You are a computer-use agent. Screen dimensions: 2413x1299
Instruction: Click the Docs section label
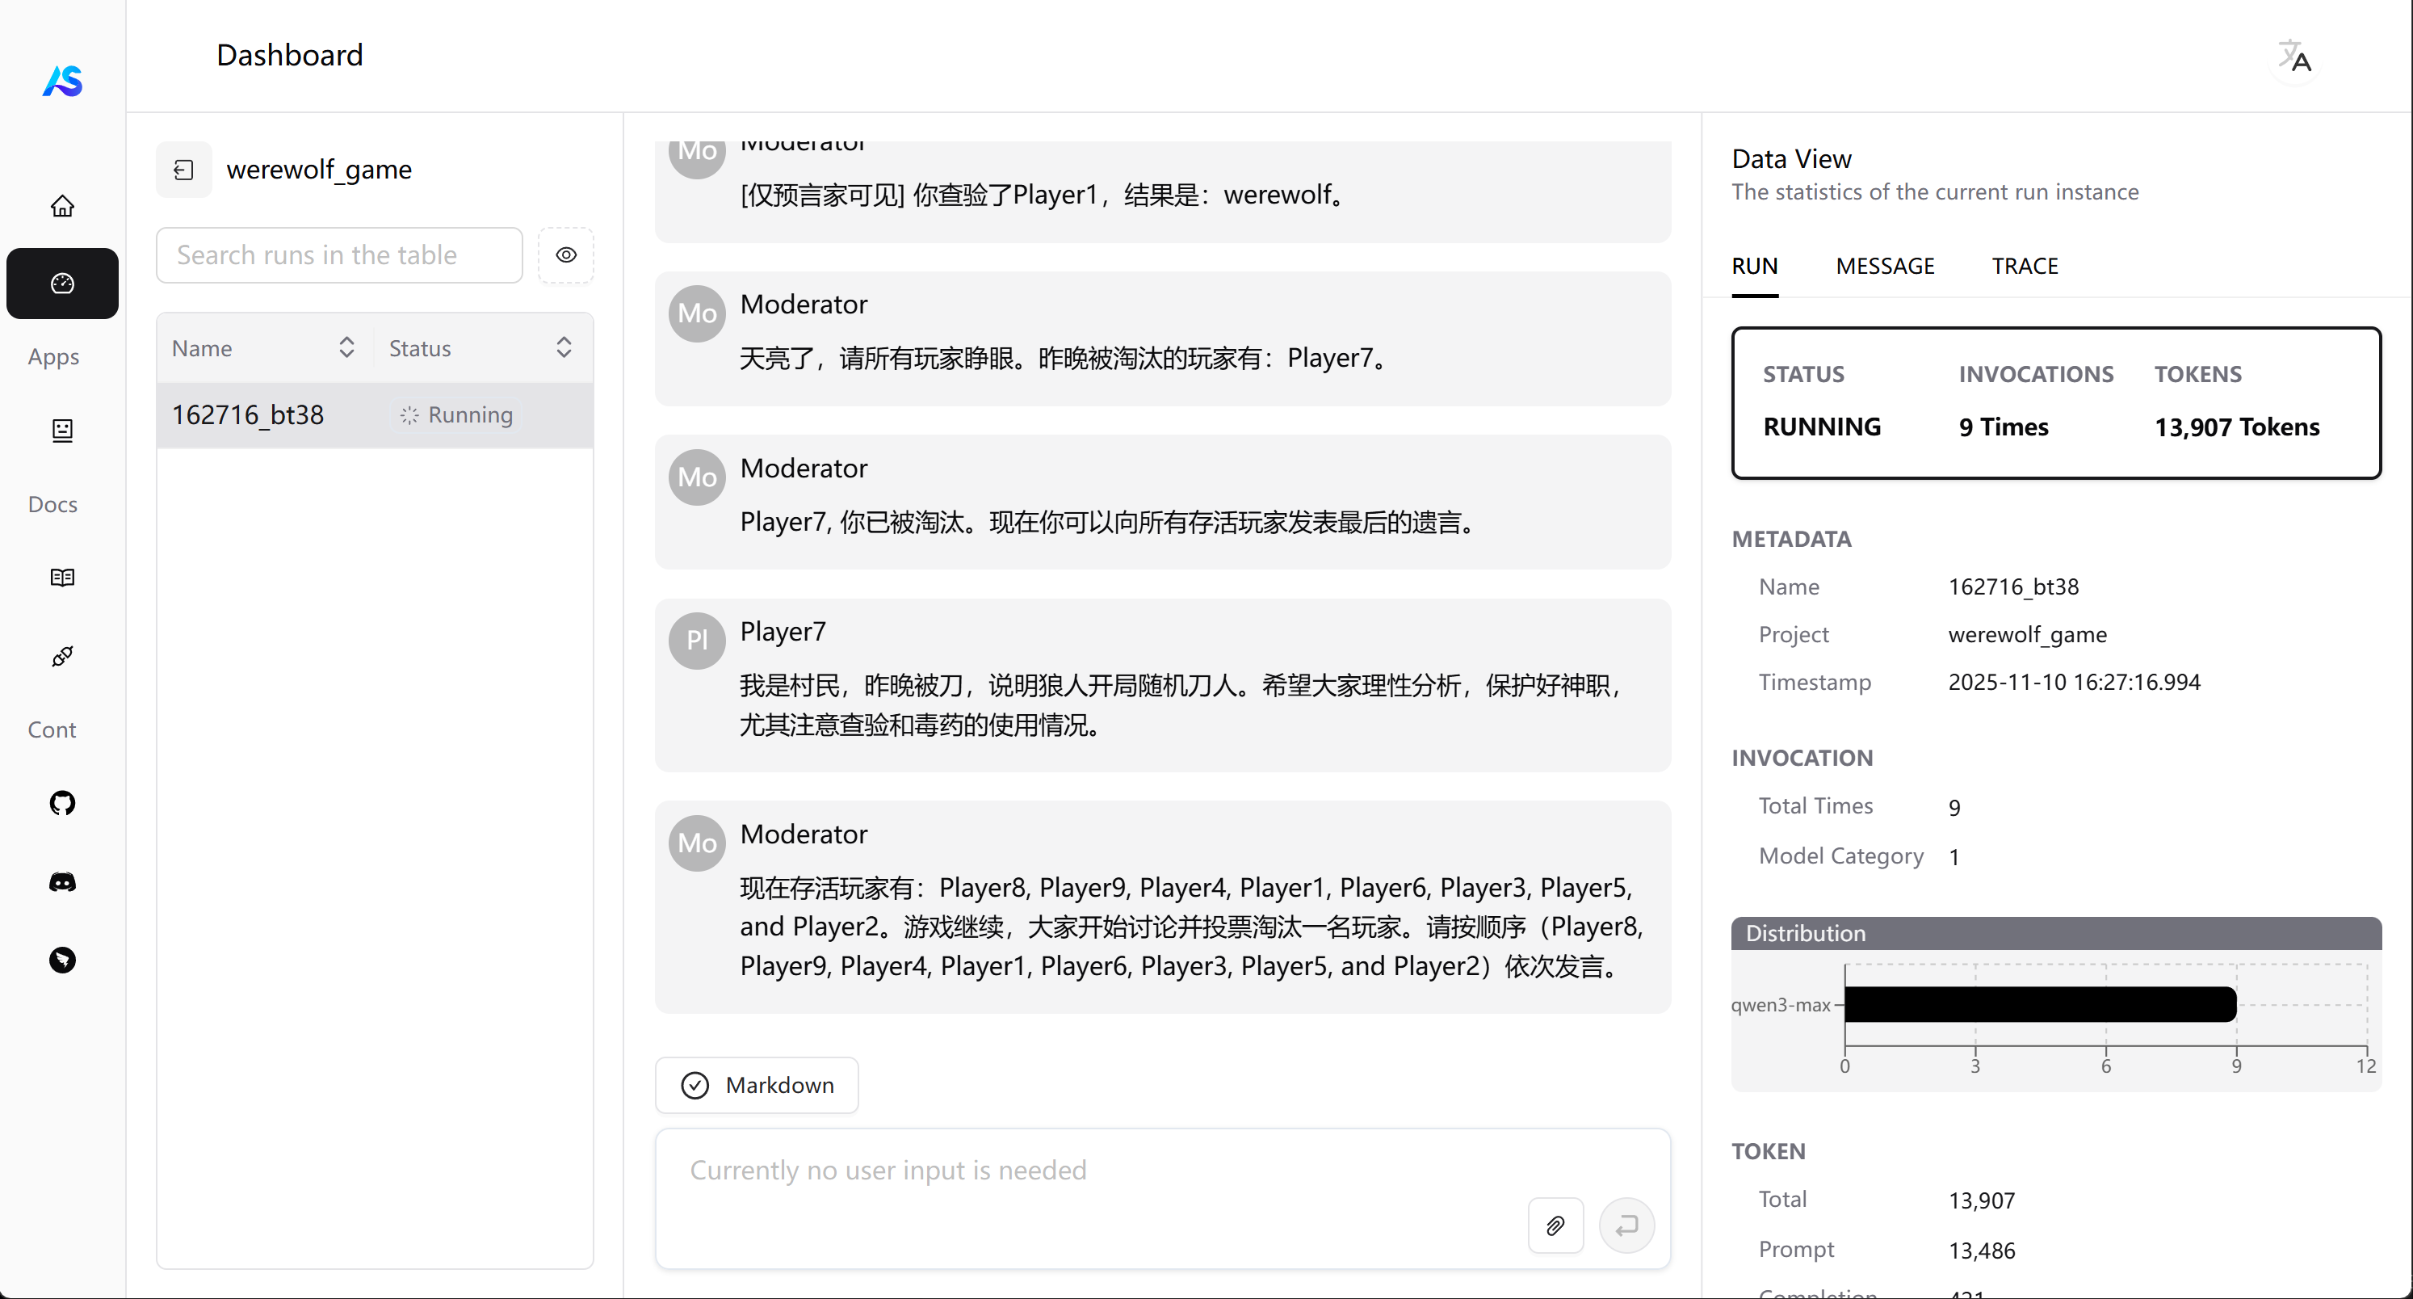(x=52, y=504)
